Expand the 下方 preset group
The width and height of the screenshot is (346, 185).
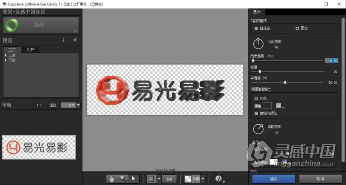click(6, 60)
